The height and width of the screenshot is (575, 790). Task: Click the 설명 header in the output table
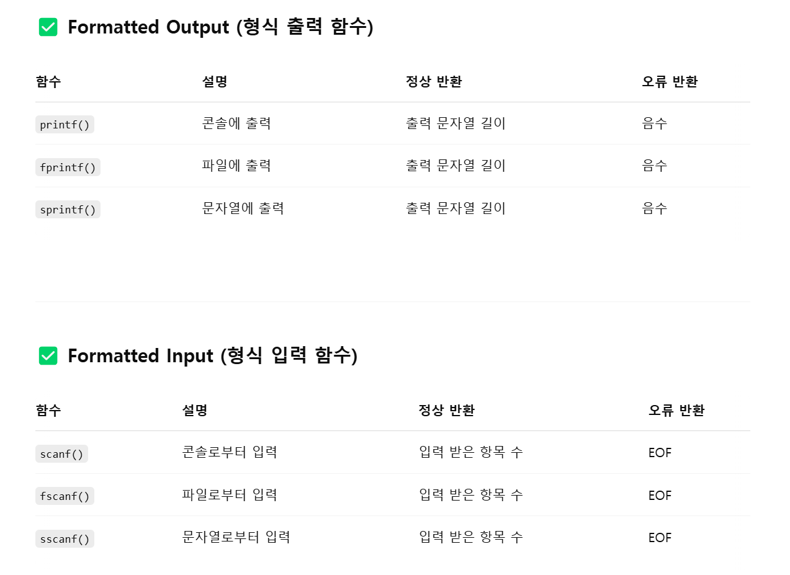pos(215,82)
